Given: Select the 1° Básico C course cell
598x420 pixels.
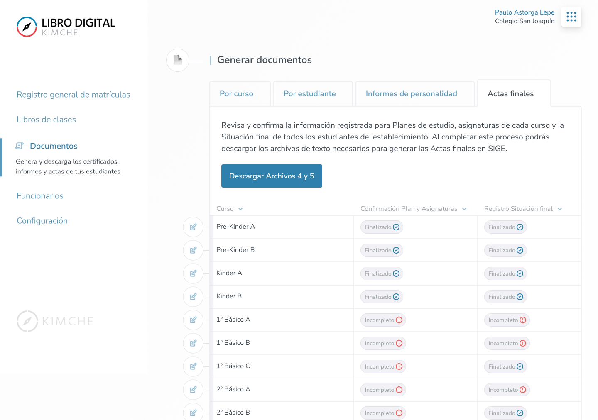Looking at the screenshot, I should 283,366.
